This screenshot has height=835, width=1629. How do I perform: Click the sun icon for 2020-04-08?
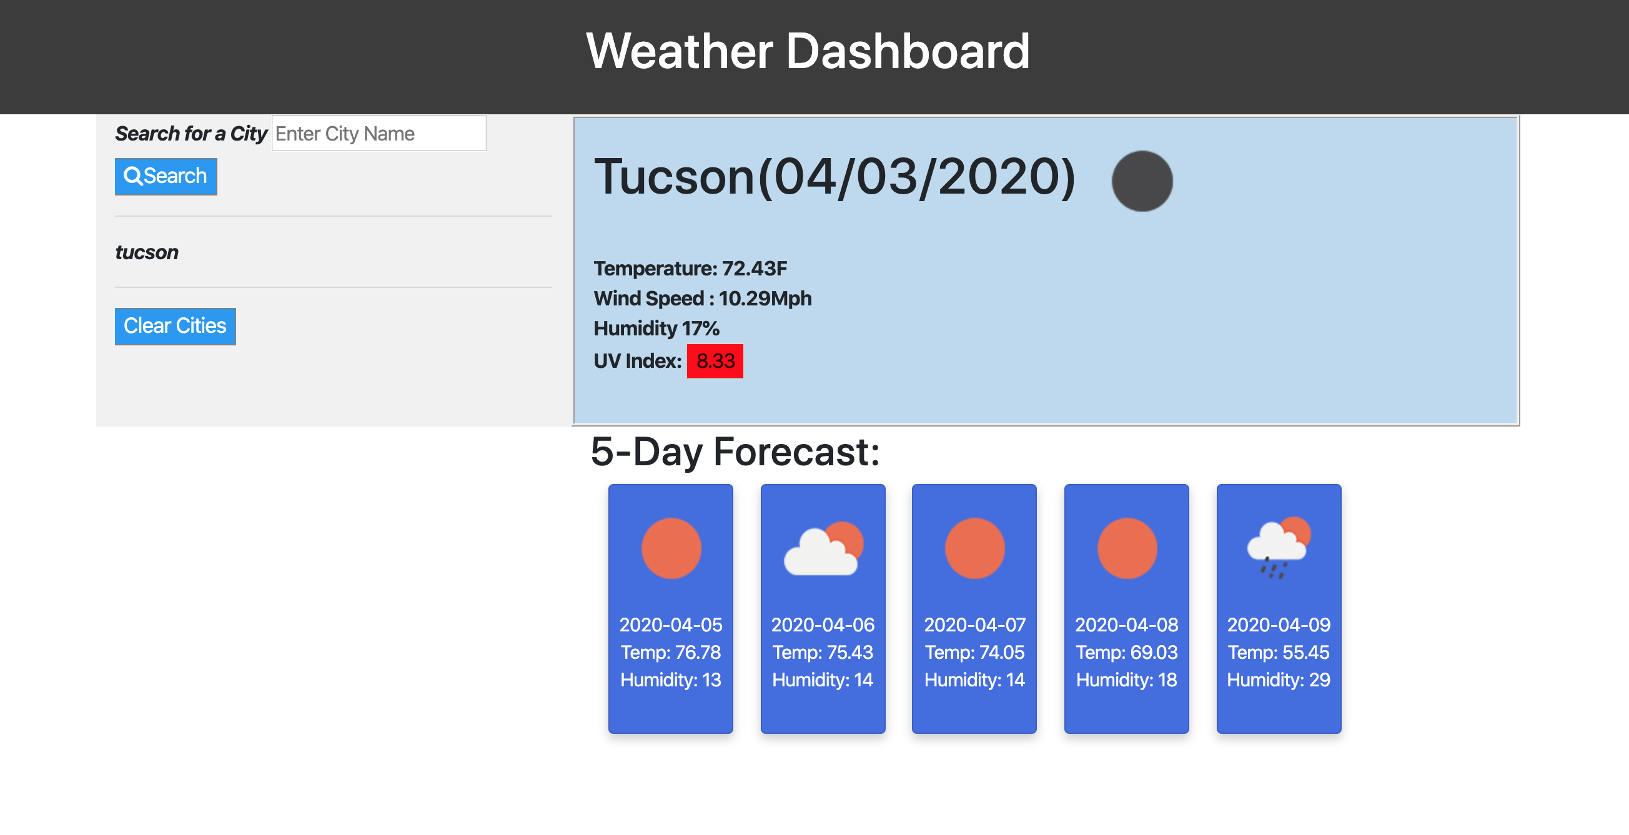coord(1126,548)
